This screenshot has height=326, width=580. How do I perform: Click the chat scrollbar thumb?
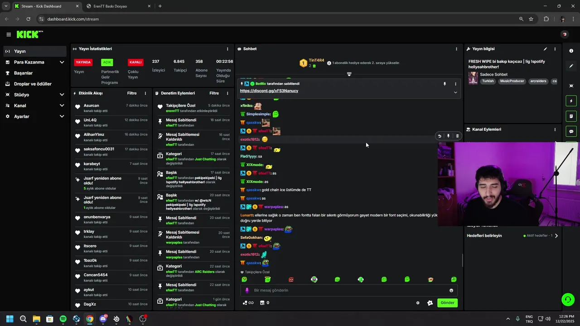tap(462, 261)
